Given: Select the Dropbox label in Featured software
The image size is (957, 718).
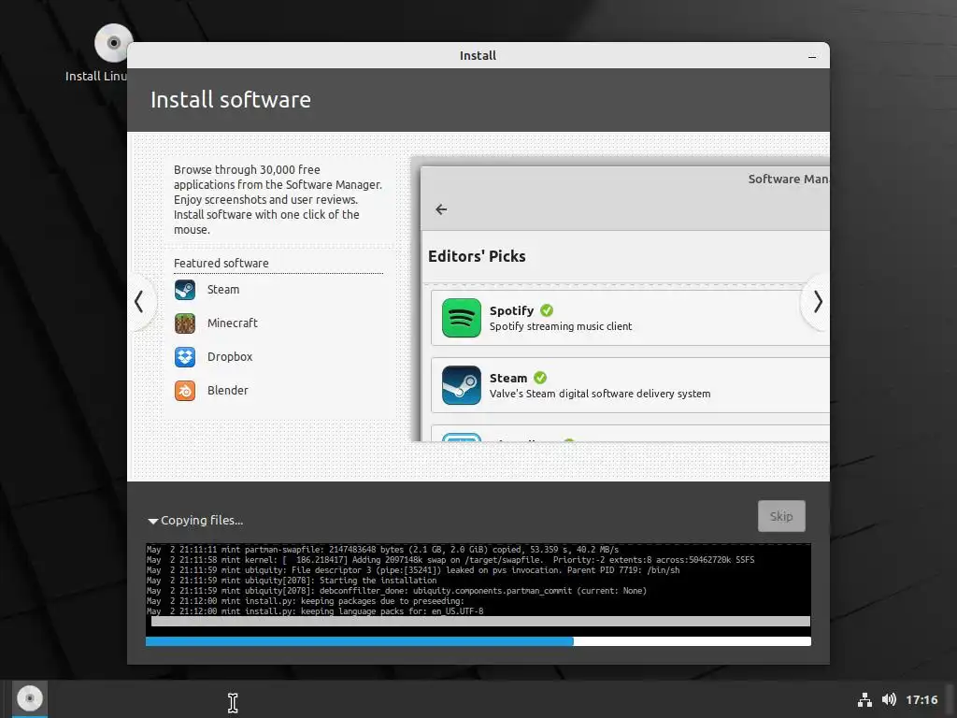Looking at the screenshot, I should click(x=230, y=357).
